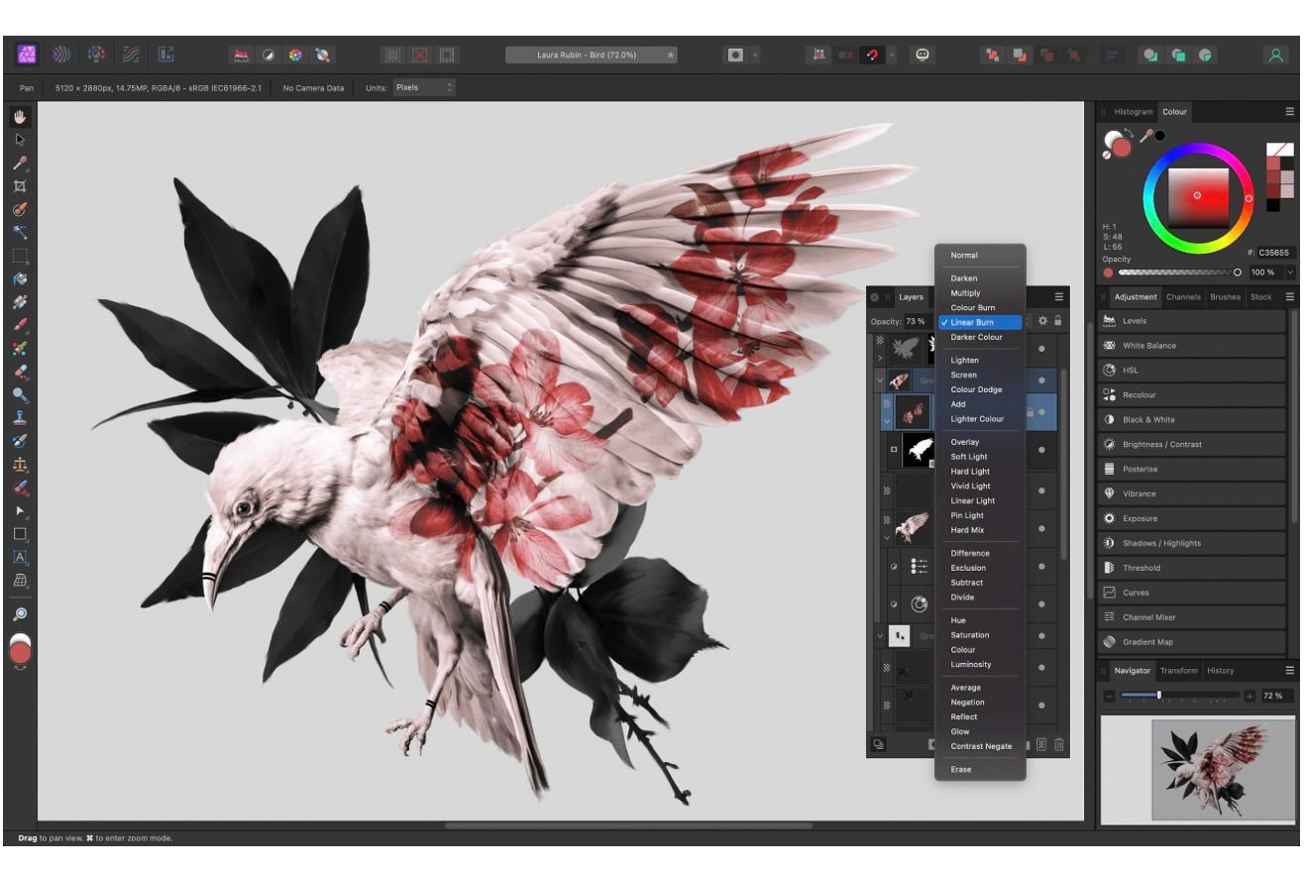Open the Navigator panel hamburger menu

1289,671
